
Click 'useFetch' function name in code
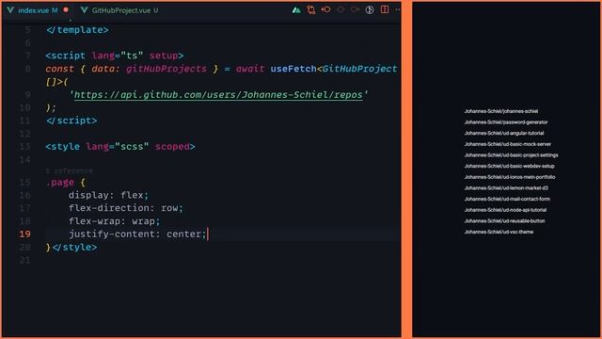point(293,69)
